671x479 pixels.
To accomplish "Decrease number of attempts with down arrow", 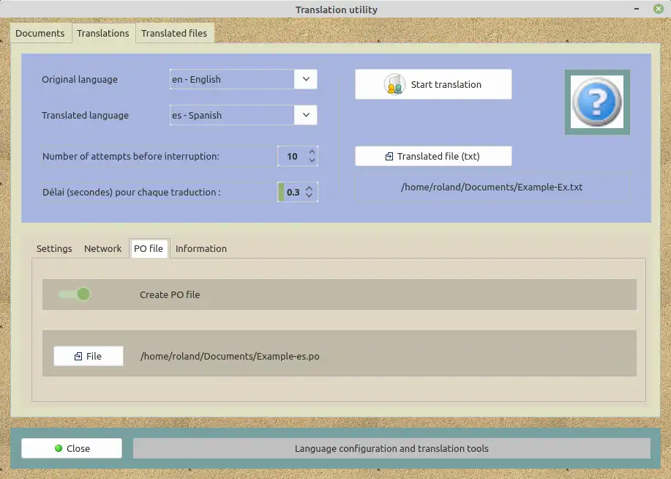I will (x=312, y=160).
